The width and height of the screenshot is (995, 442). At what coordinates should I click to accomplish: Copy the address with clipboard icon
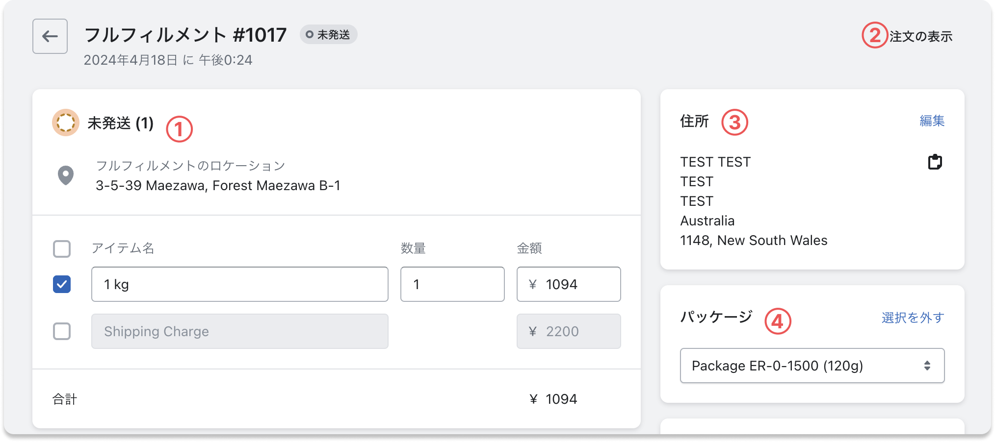coord(935,162)
